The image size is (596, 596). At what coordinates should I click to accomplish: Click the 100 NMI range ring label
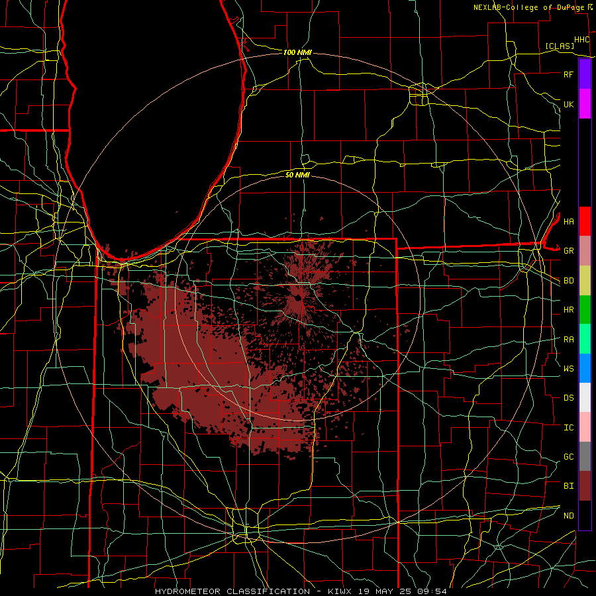point(297,52)
